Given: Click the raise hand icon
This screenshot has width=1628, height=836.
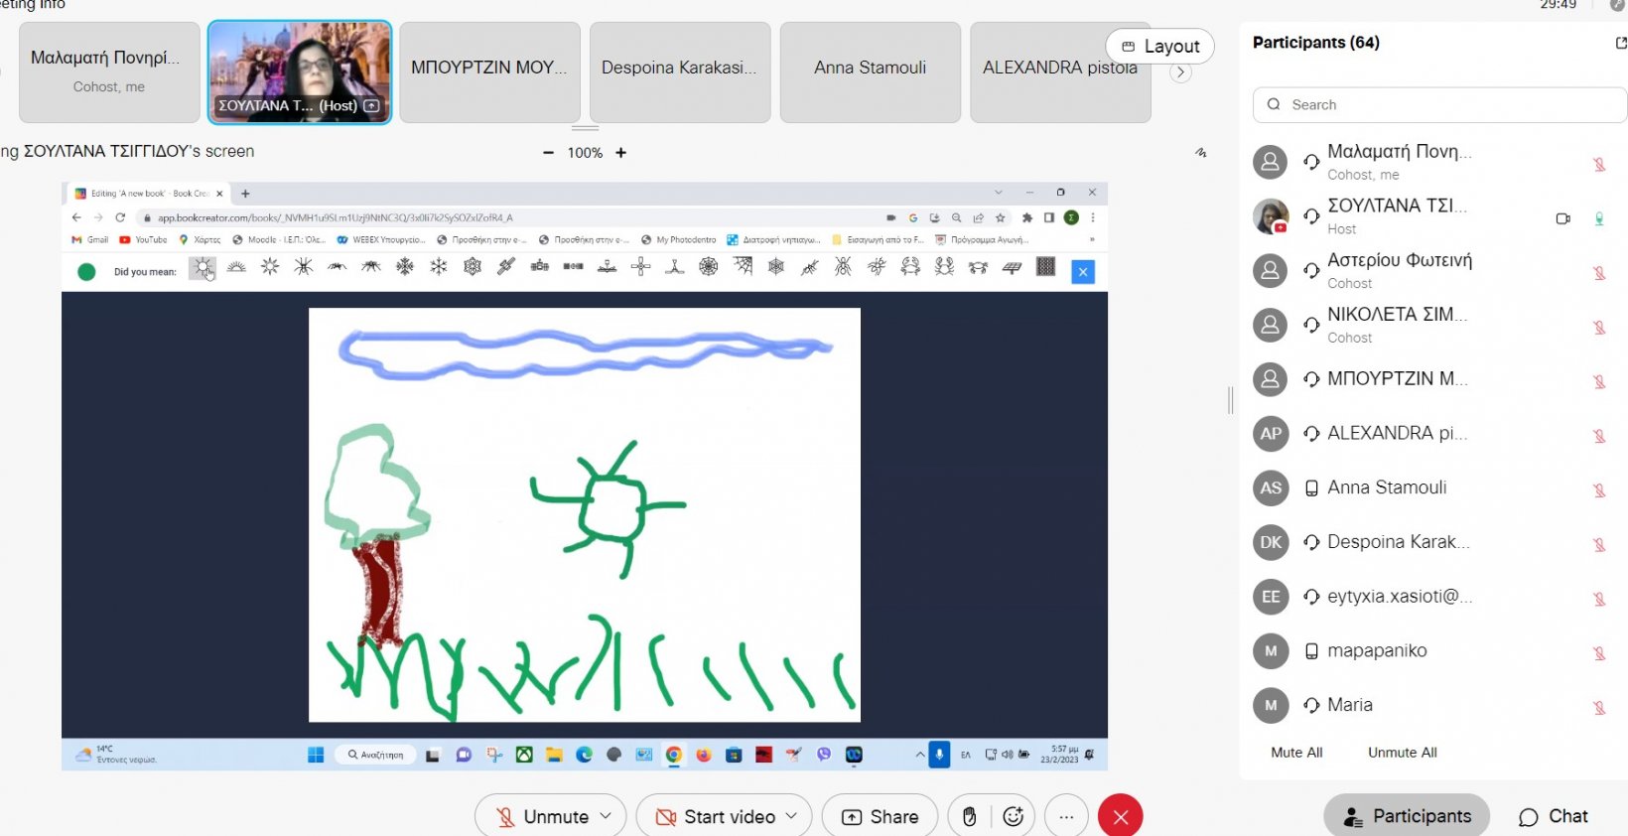Looking at the screenshot, I should pyautogui.click(x=969, y=816).
